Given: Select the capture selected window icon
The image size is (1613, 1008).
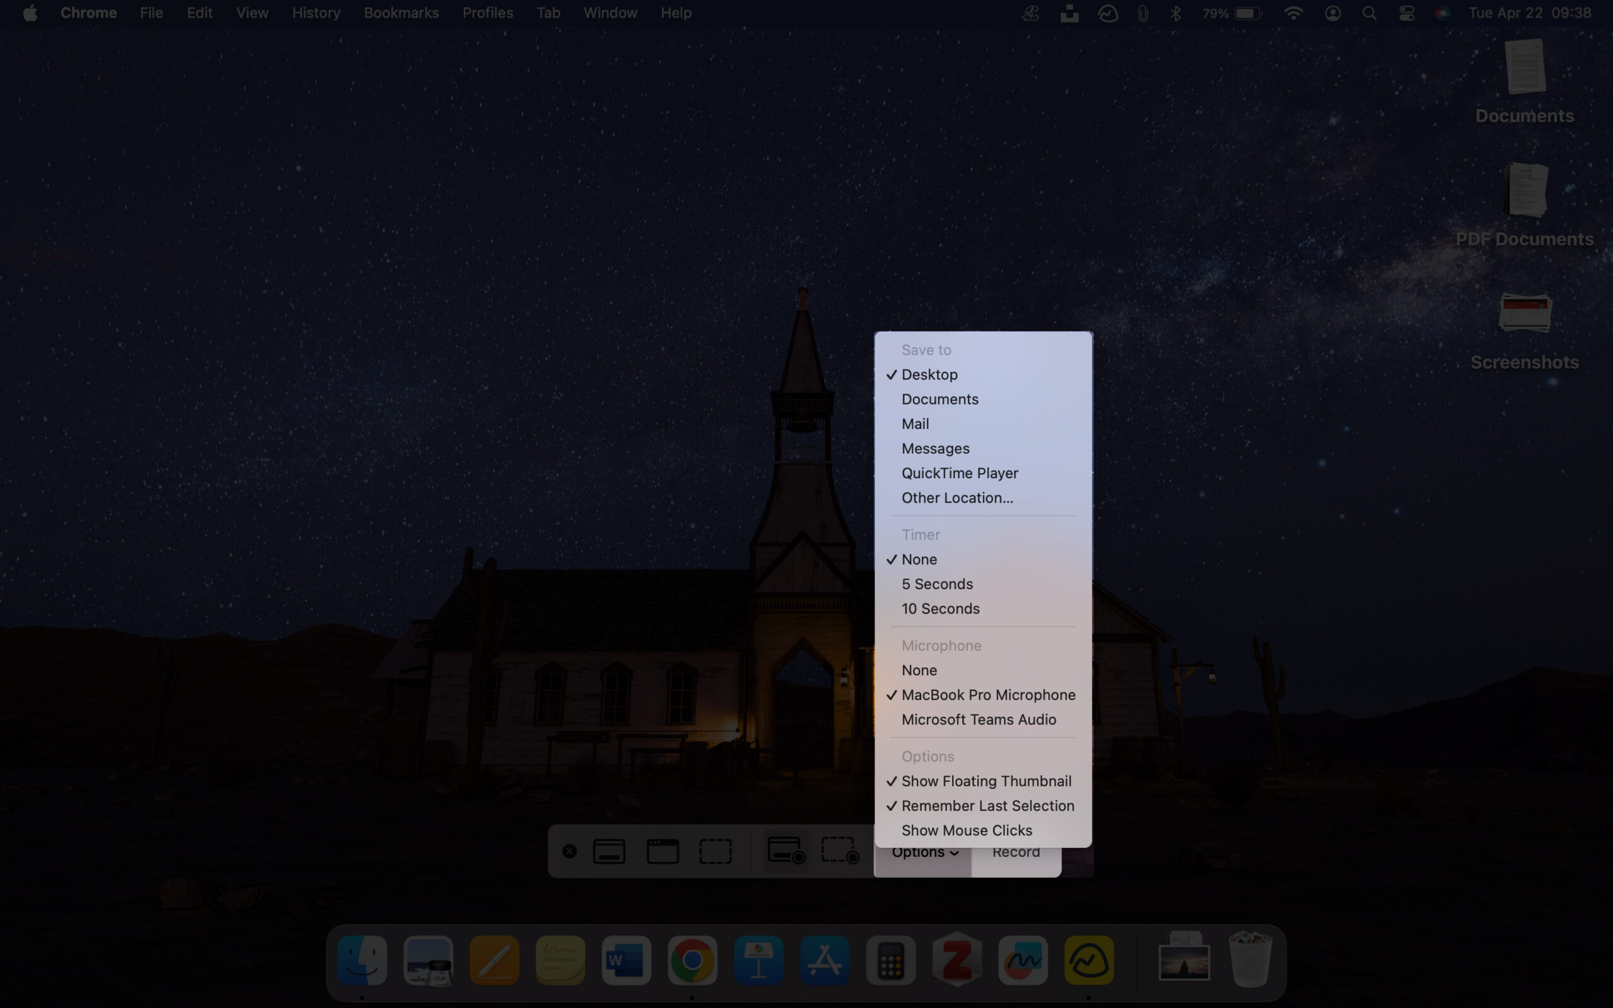Looking at the screenshot, I should pyautogui.click(x=662, y=850).
